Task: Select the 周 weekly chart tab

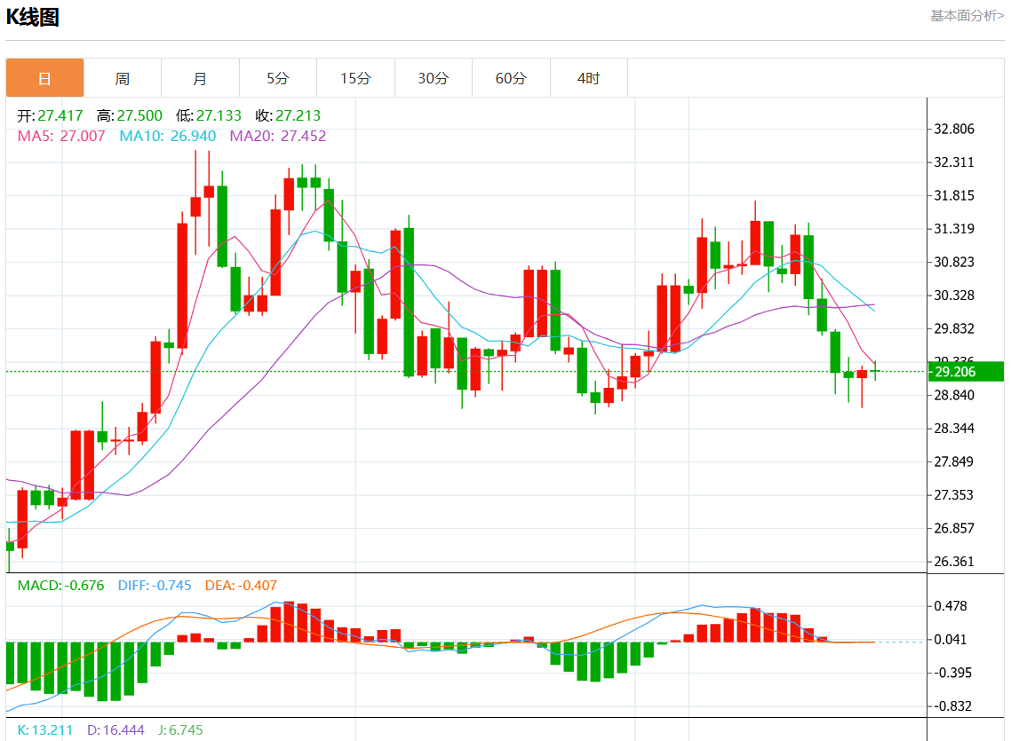Action: pyautogui.click(x=123, y=78)
